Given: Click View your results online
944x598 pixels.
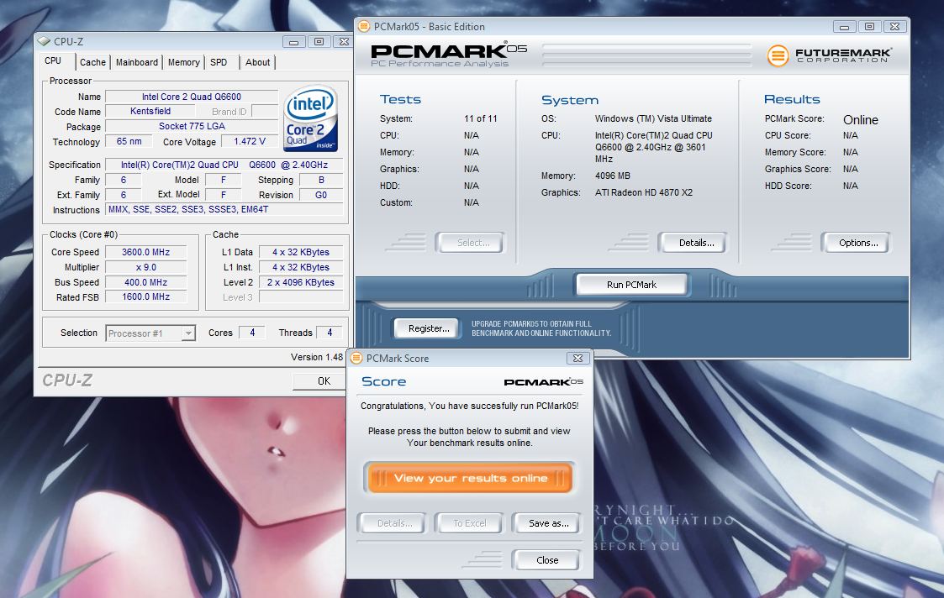Looking at the screenshot, I should (x=470, y=478).
